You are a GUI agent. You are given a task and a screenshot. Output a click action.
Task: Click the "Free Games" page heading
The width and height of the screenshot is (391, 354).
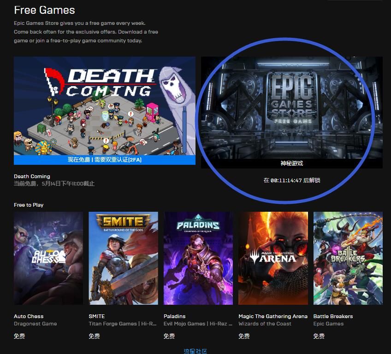tap(44, 10)
